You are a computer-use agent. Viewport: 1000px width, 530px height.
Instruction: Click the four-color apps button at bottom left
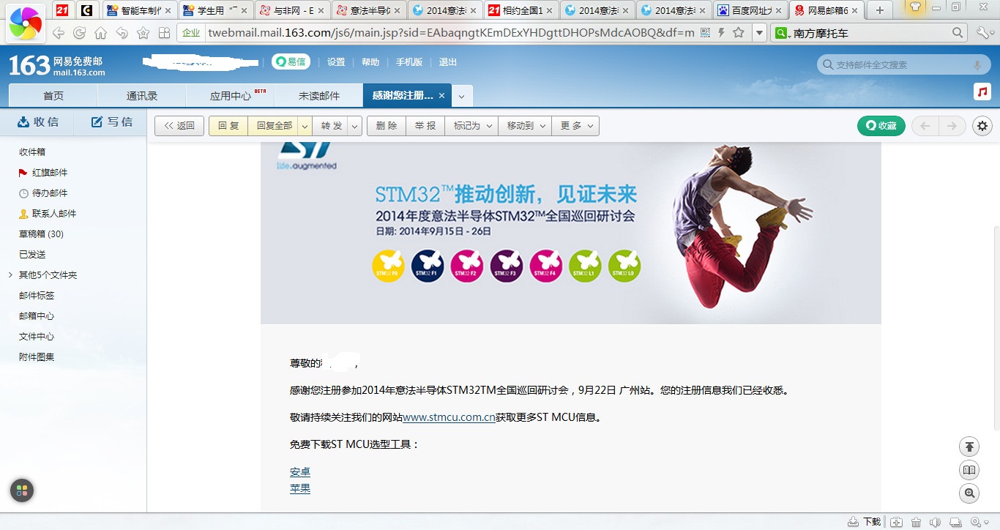(x=22, y=490)
